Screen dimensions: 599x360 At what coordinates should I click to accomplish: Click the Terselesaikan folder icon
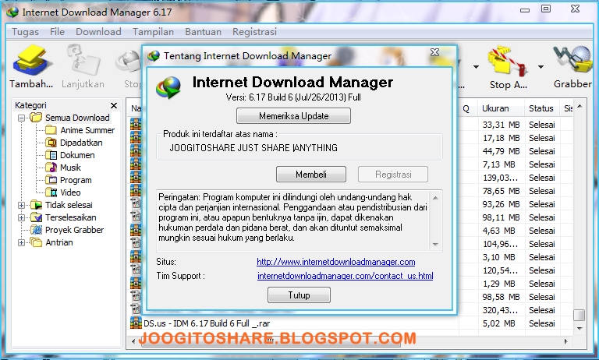click(37, 217)
